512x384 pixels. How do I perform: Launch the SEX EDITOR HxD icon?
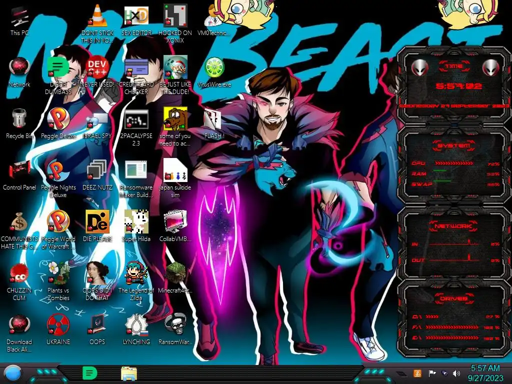(136, 20)
